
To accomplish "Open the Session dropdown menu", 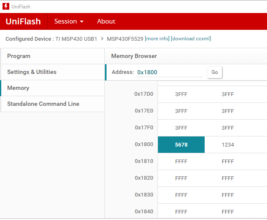I will [69, 21].
